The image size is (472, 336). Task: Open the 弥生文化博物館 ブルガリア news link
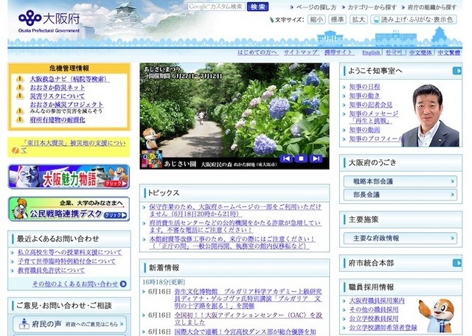[x=249, y=298]
